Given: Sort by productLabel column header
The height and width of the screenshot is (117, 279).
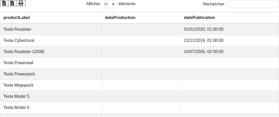Looking at the screenshot, I should pyautogui.click(x=17, y=18).
